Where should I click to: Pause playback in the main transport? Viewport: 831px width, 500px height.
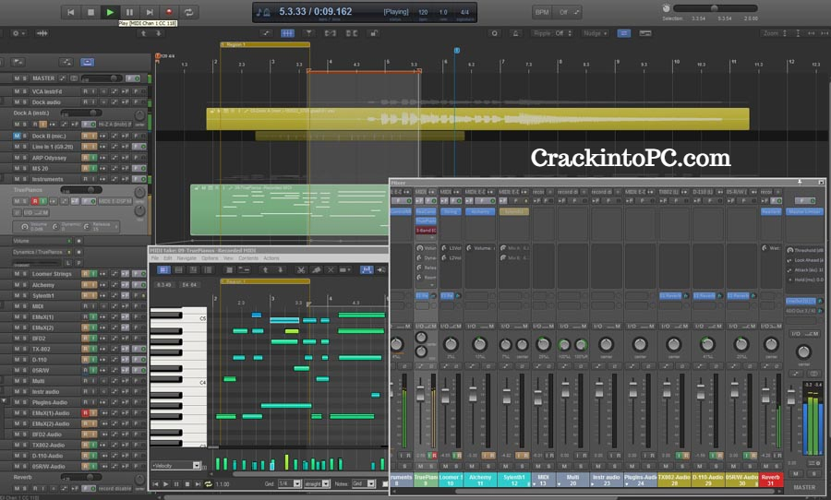point(129,12)
